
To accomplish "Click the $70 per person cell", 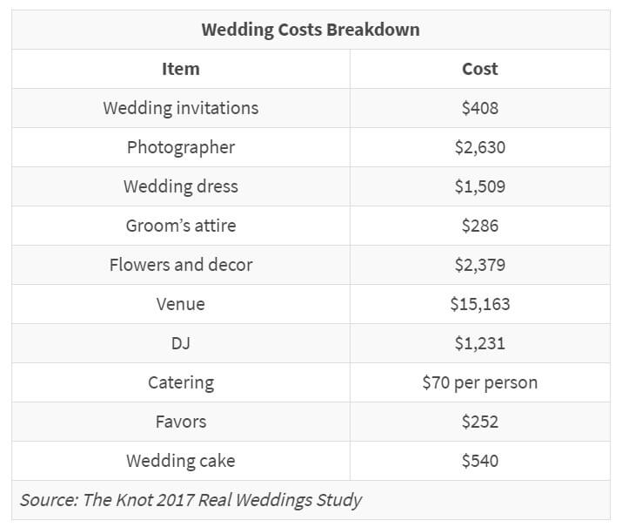I will click(x=480, y=382).
